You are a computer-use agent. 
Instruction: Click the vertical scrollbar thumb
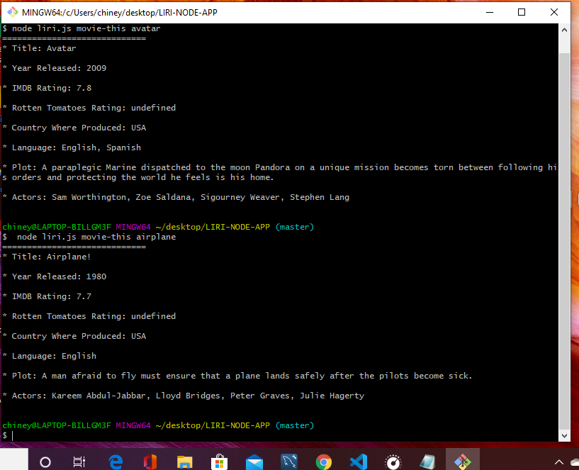pyautogui.click(x=564, y=241)
